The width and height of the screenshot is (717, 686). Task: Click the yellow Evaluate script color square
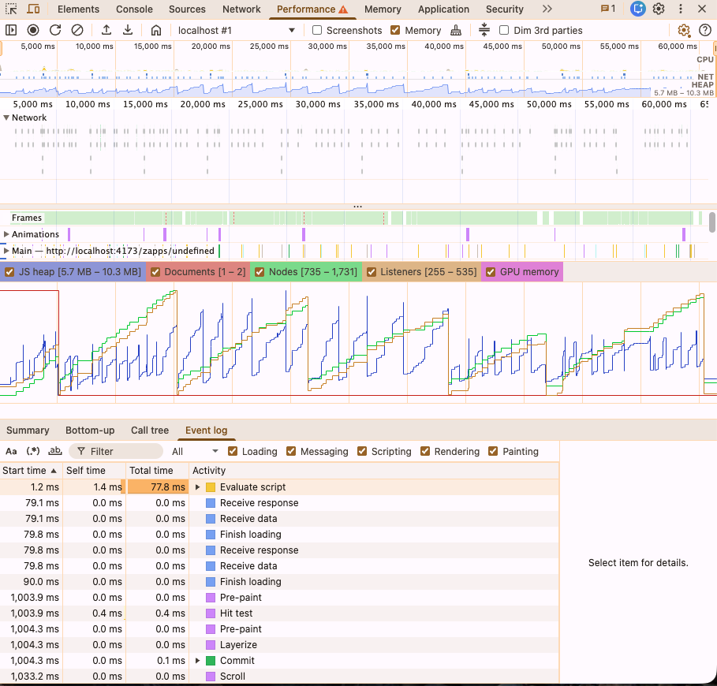click(211, 487)
